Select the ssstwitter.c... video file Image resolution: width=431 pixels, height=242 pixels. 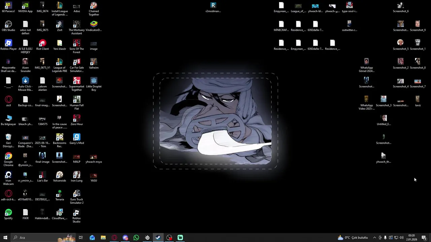(350, 26)
